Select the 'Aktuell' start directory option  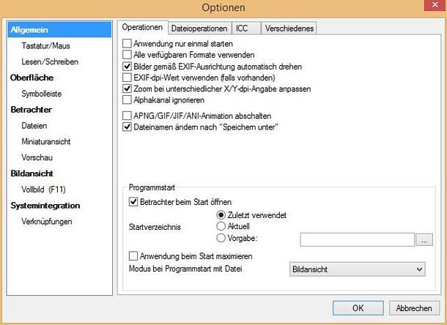coord(222,226)
